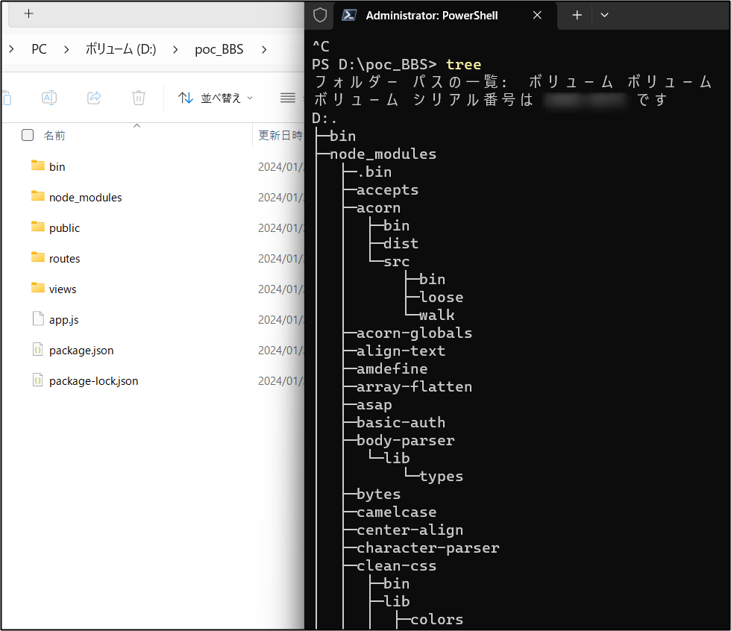Click 'align-text' in tree output
Screen dimensions: 731x631
point(401,351)
